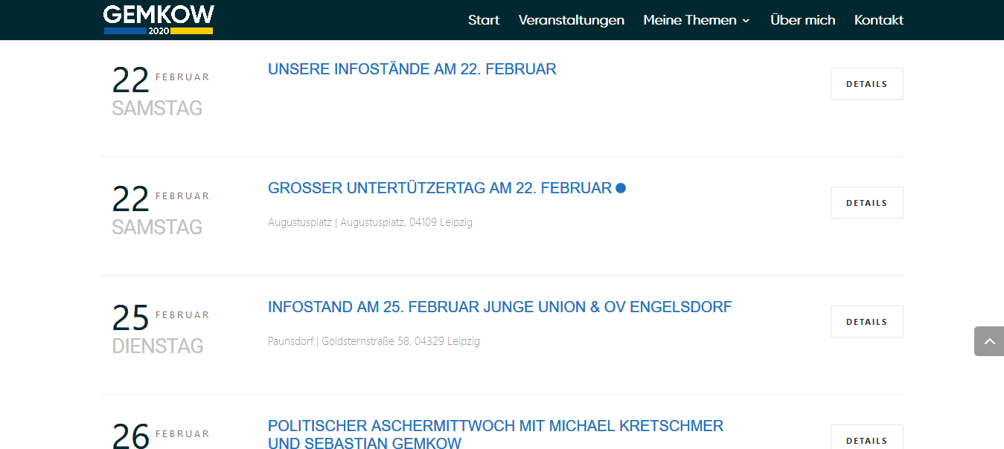The image size is (1004, 449).
Task: Show Details for the 25. Februar Infostand
Action: [866, 322]
